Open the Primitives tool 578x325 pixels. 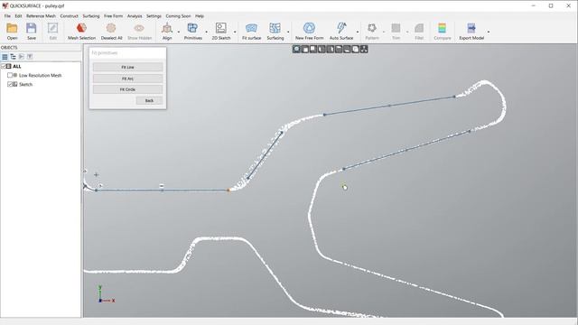tap(192, 32)
